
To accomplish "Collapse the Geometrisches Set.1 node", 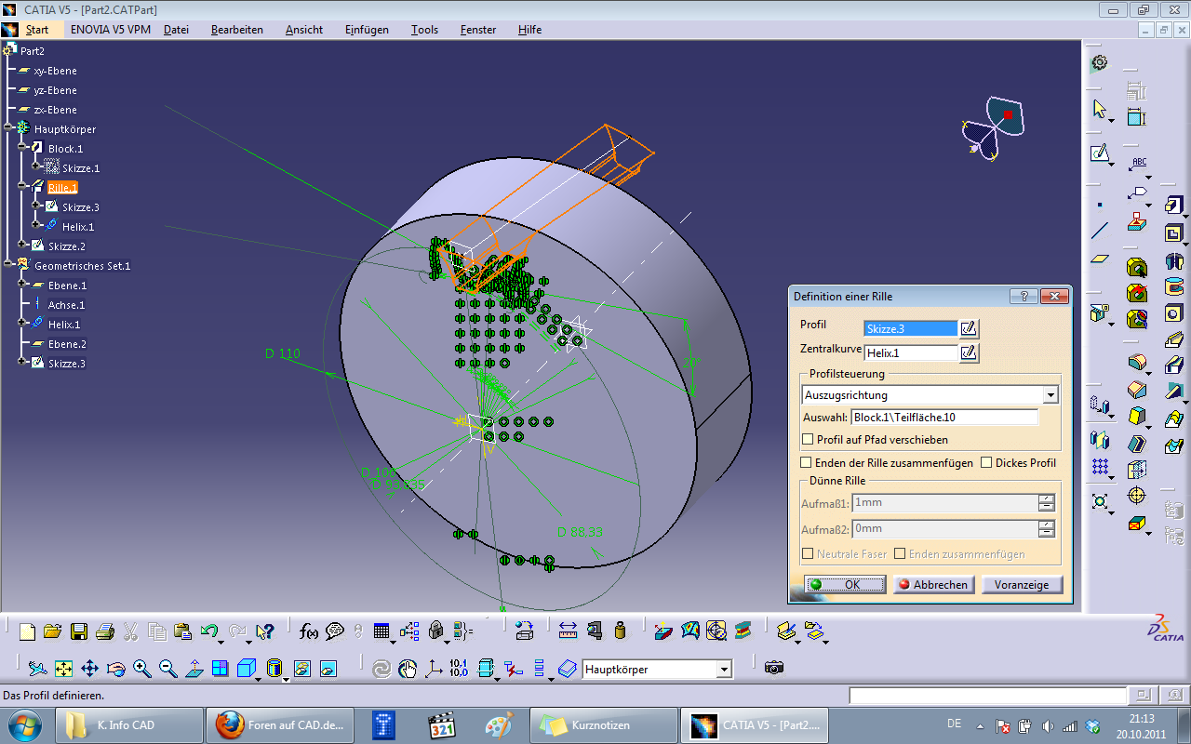I will (x=8, y=265).
